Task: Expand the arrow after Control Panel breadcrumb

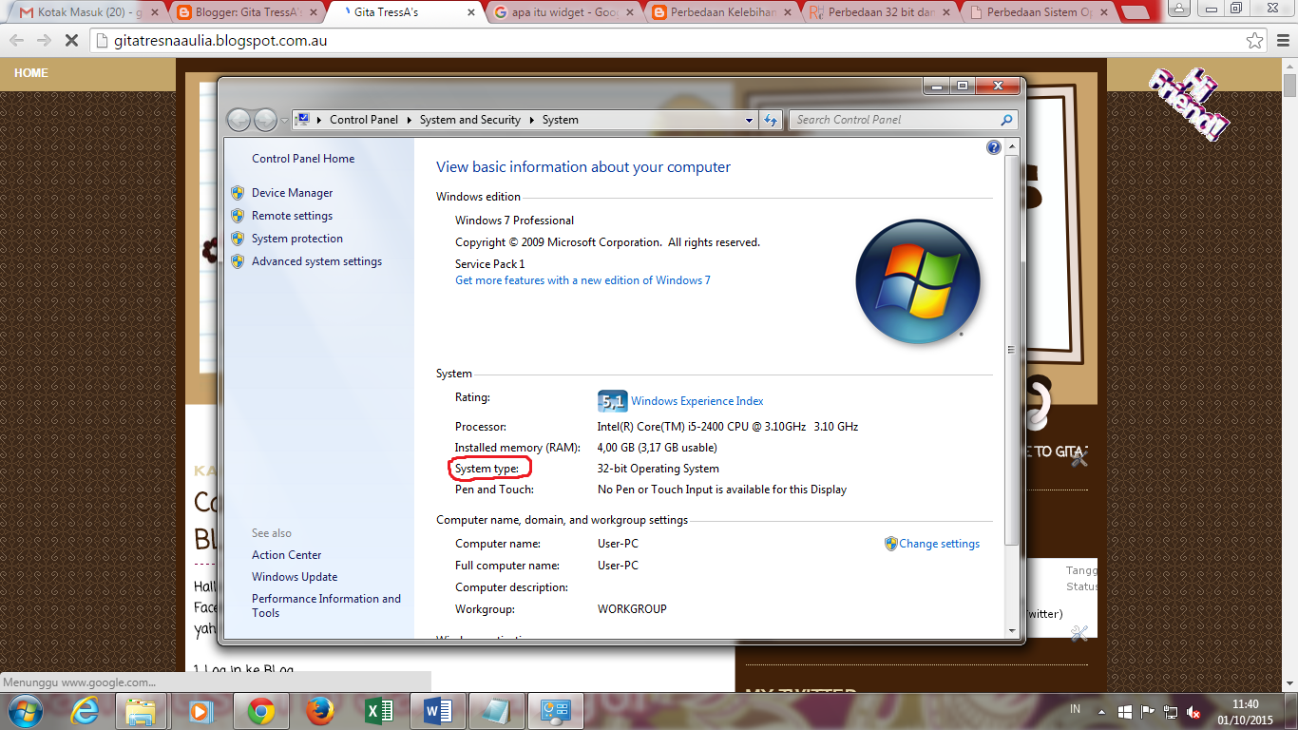Action: tap(410, 120)
